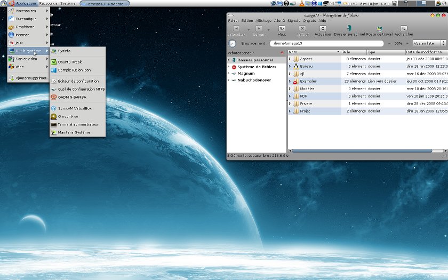Click the weather 11 °C applet
The height and width of the screenshot is (280, 448).
pyautogui.click(x=350, y=4)
